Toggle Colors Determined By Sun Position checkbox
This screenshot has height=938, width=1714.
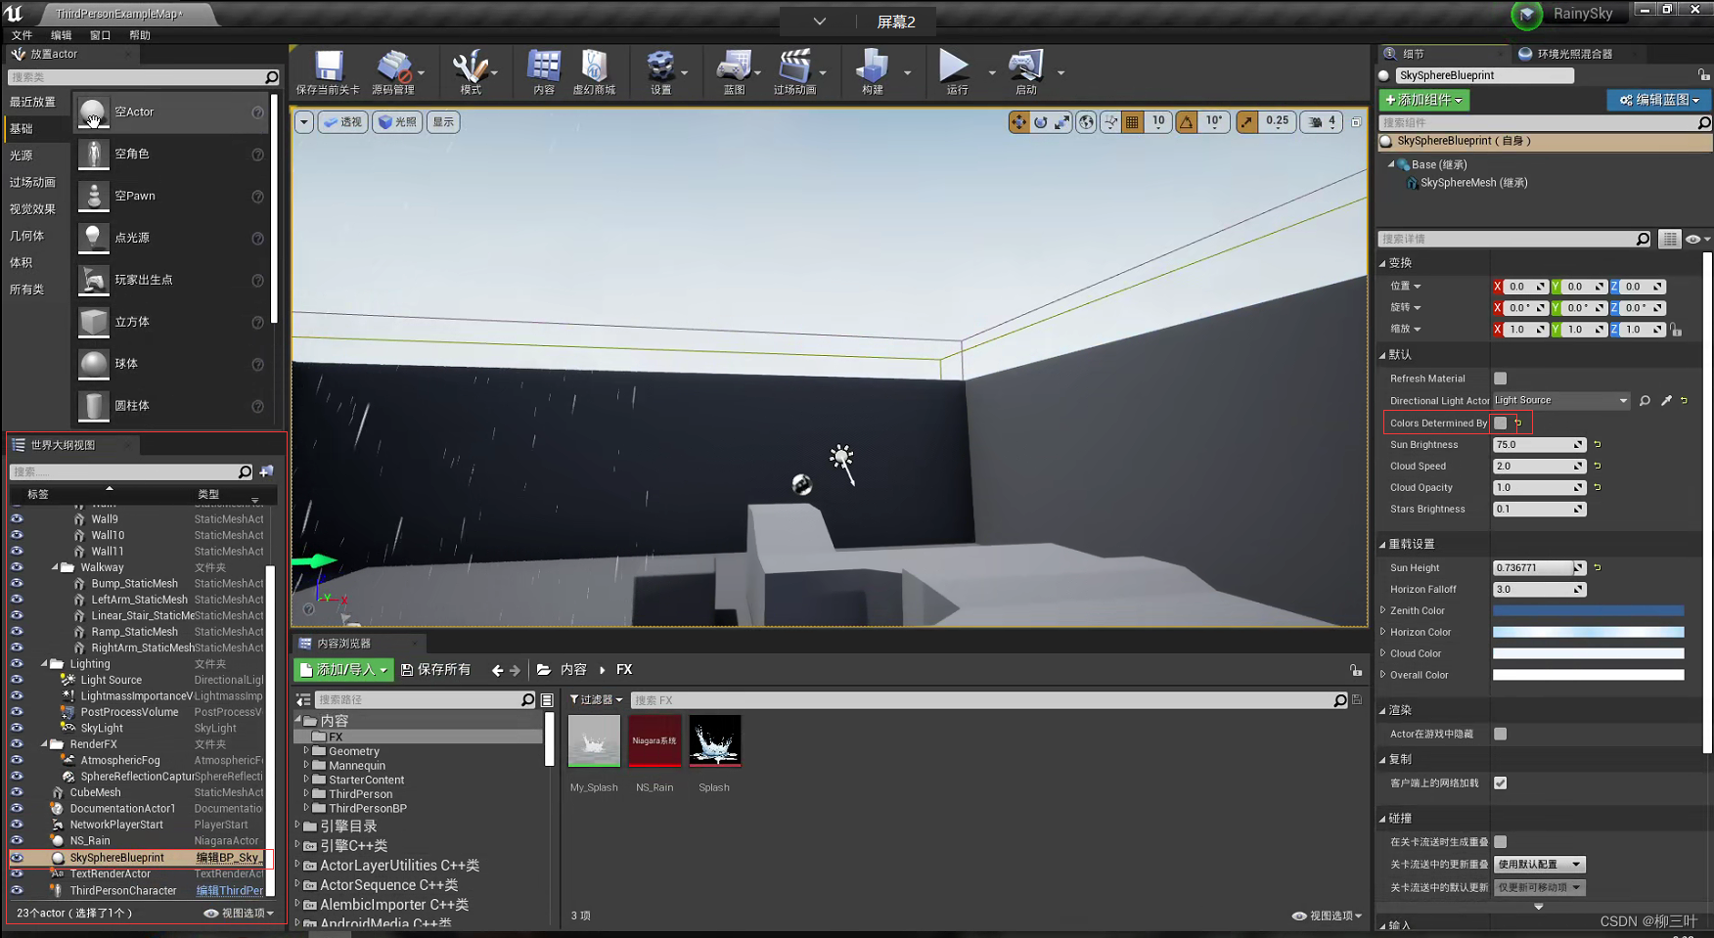pos(1500,423)
